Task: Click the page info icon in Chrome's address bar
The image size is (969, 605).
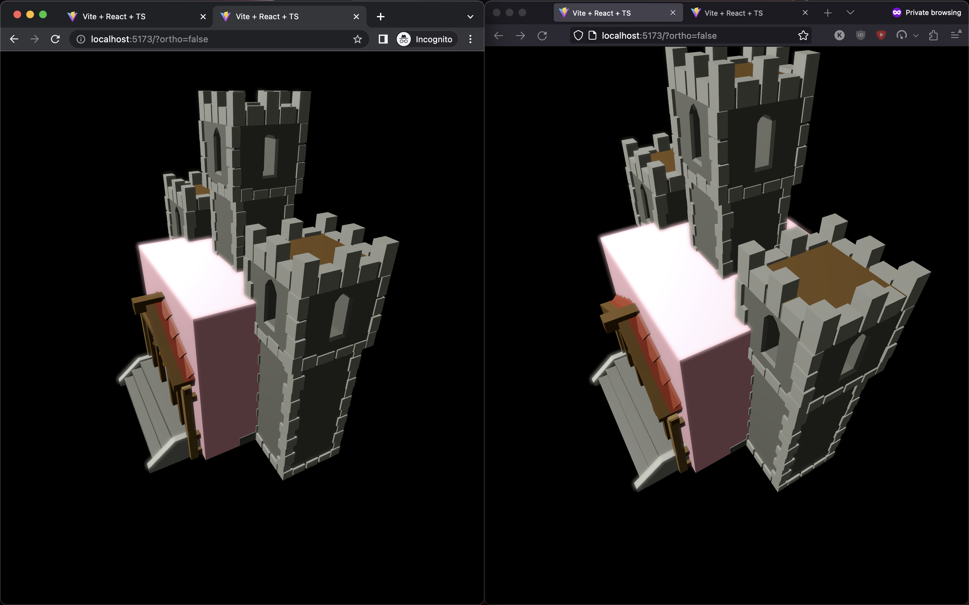Action: click(80, 39)
